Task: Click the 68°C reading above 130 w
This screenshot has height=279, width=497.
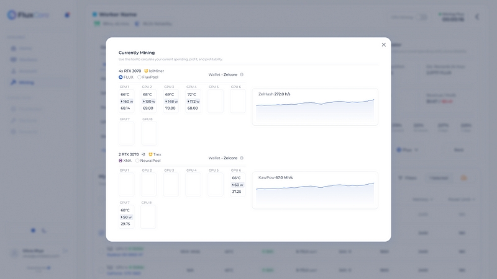Action: coord(147,95)
